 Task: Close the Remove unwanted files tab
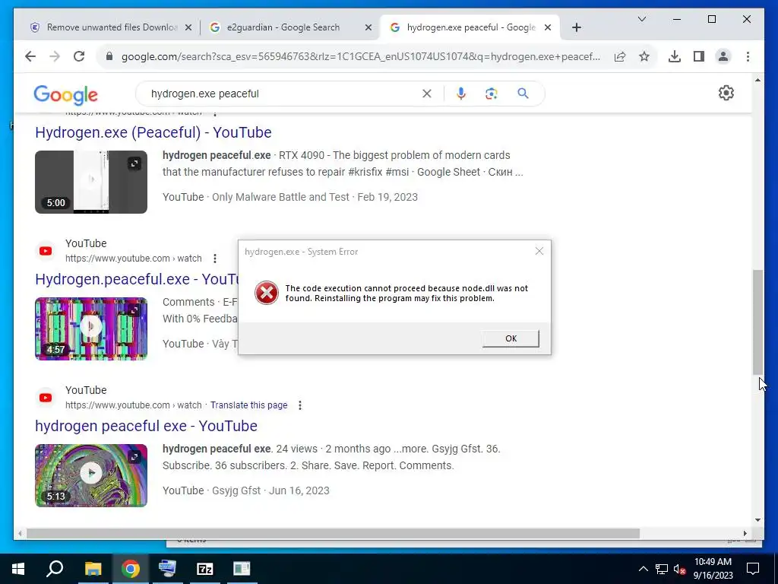point(188,27)
